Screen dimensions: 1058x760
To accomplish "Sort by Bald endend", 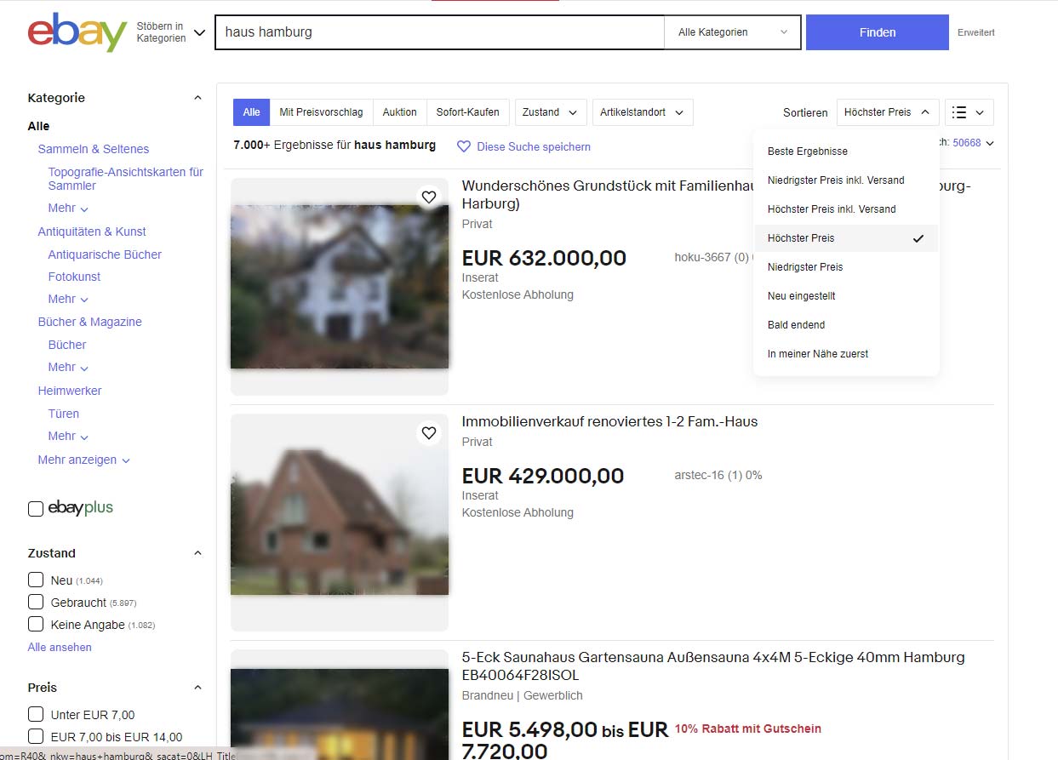I will click(x=846, y=325).
